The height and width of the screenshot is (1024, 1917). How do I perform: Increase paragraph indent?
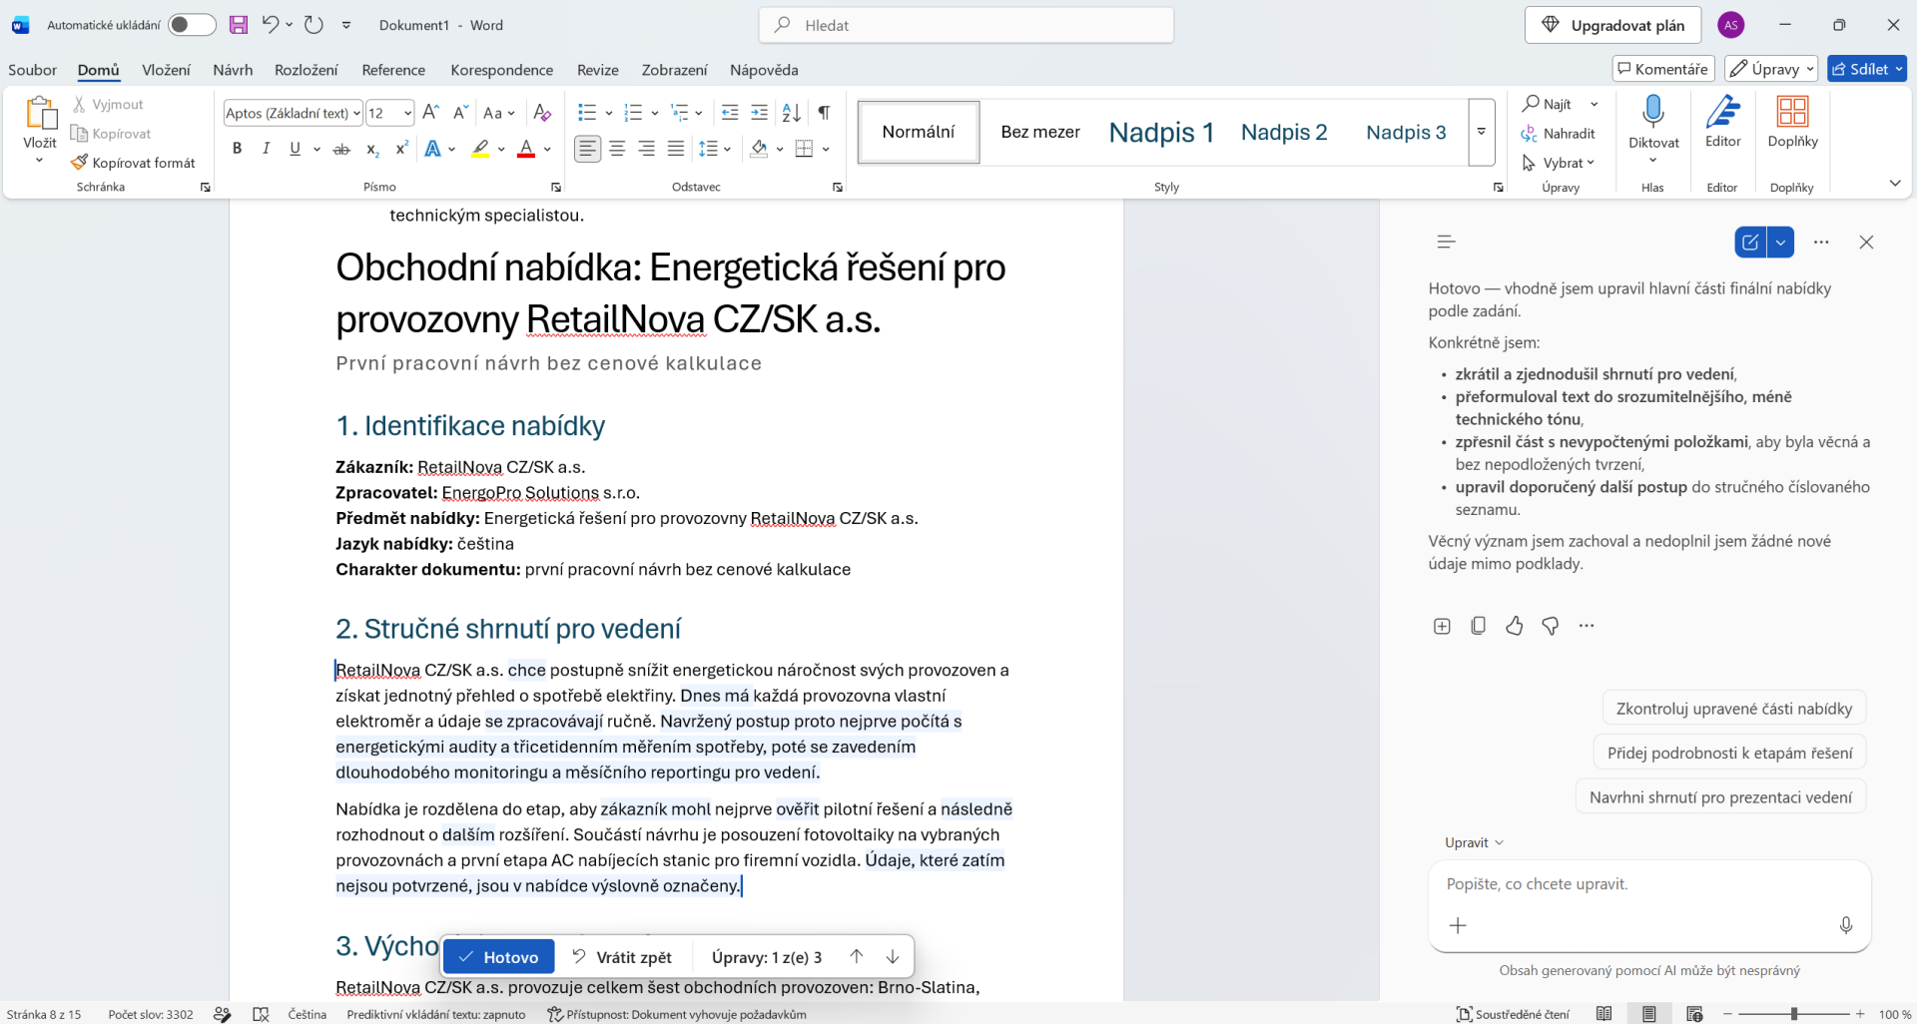(760, 112)
